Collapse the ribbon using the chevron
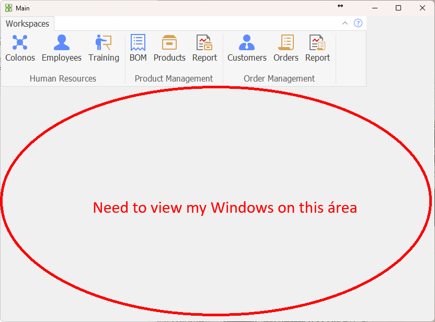This screenshot has height=322, width=435. click(x=345, y=23)
